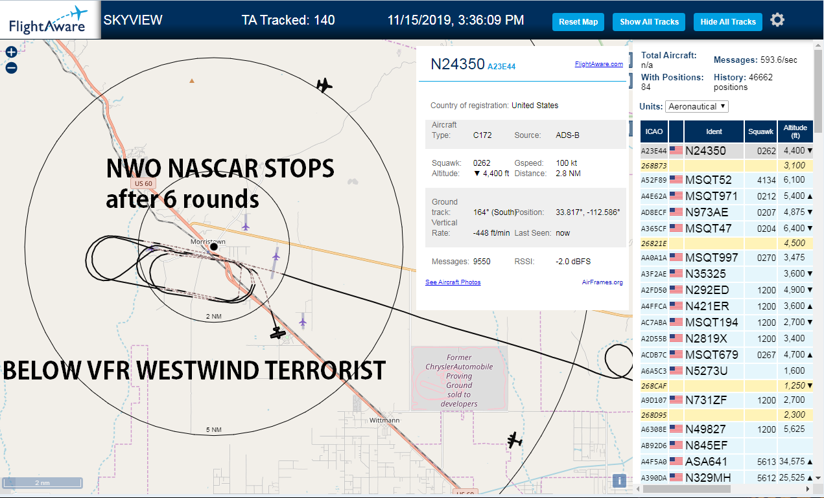
Task: Select the N845EF aircraft row
Action: pyautogui.click(x=727, y=446)
